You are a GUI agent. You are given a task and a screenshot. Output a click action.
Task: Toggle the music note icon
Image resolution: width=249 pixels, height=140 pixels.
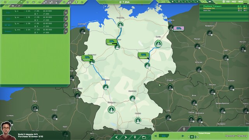tap(179, 2)
